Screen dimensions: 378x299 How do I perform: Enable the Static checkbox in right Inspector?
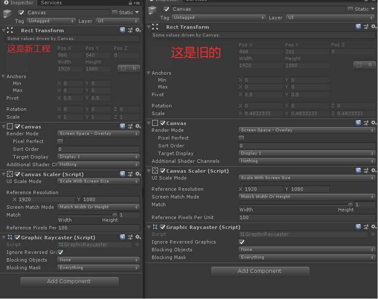click(x=351, y=9)
